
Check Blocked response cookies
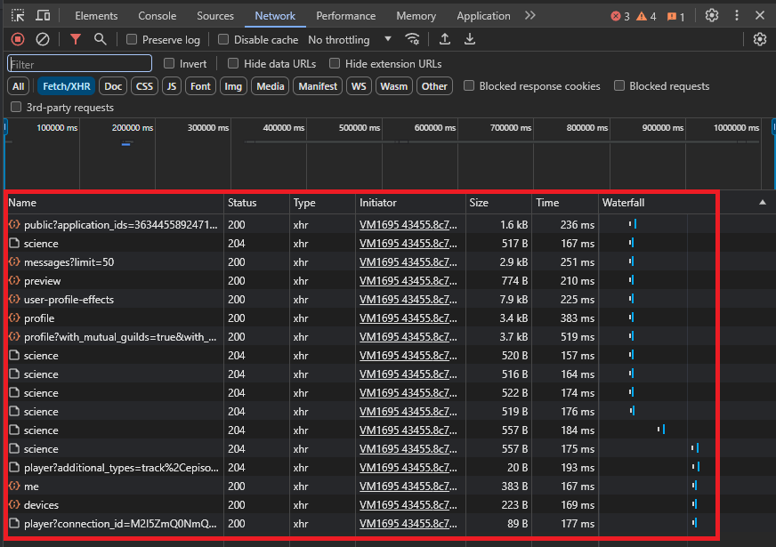pyautogui.click(x=469, y=85)
